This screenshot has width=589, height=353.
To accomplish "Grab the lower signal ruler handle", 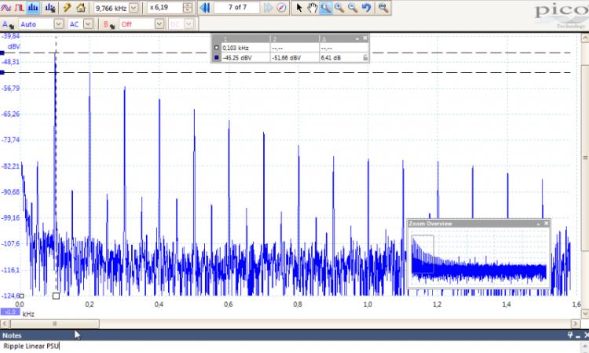I will [x=2, y=72].
